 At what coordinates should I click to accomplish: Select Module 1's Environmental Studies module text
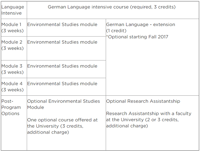(x=62, y=24)
